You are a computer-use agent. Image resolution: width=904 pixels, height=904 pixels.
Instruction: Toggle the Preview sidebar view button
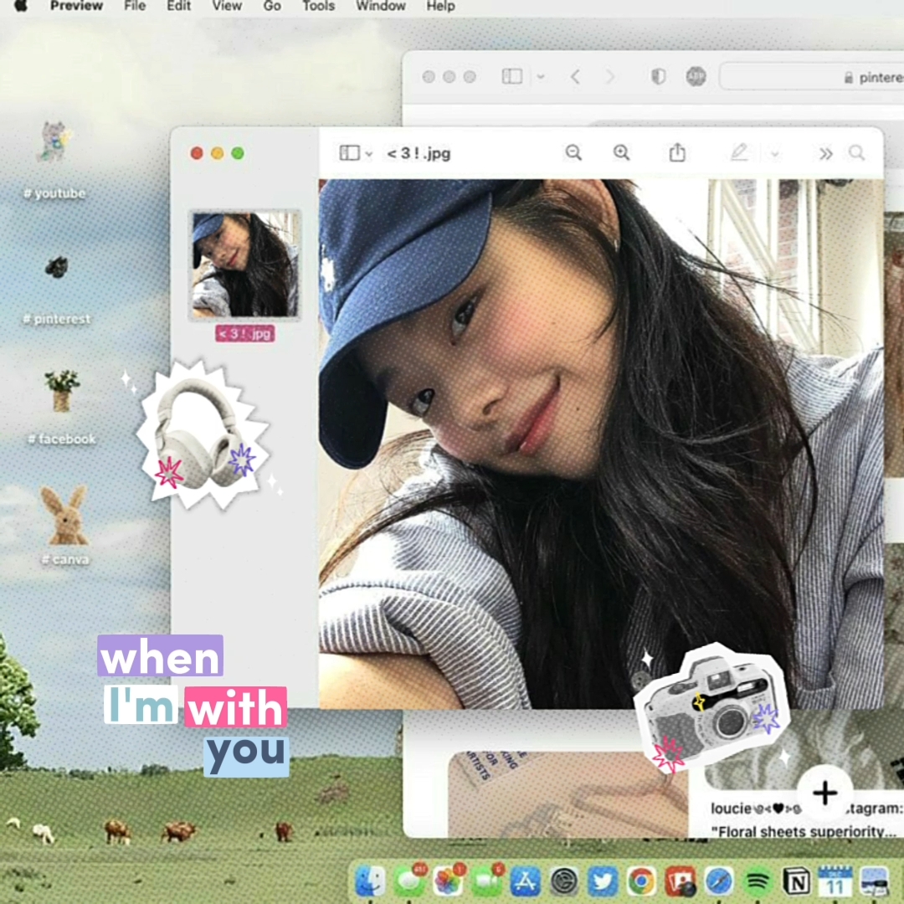349,153
